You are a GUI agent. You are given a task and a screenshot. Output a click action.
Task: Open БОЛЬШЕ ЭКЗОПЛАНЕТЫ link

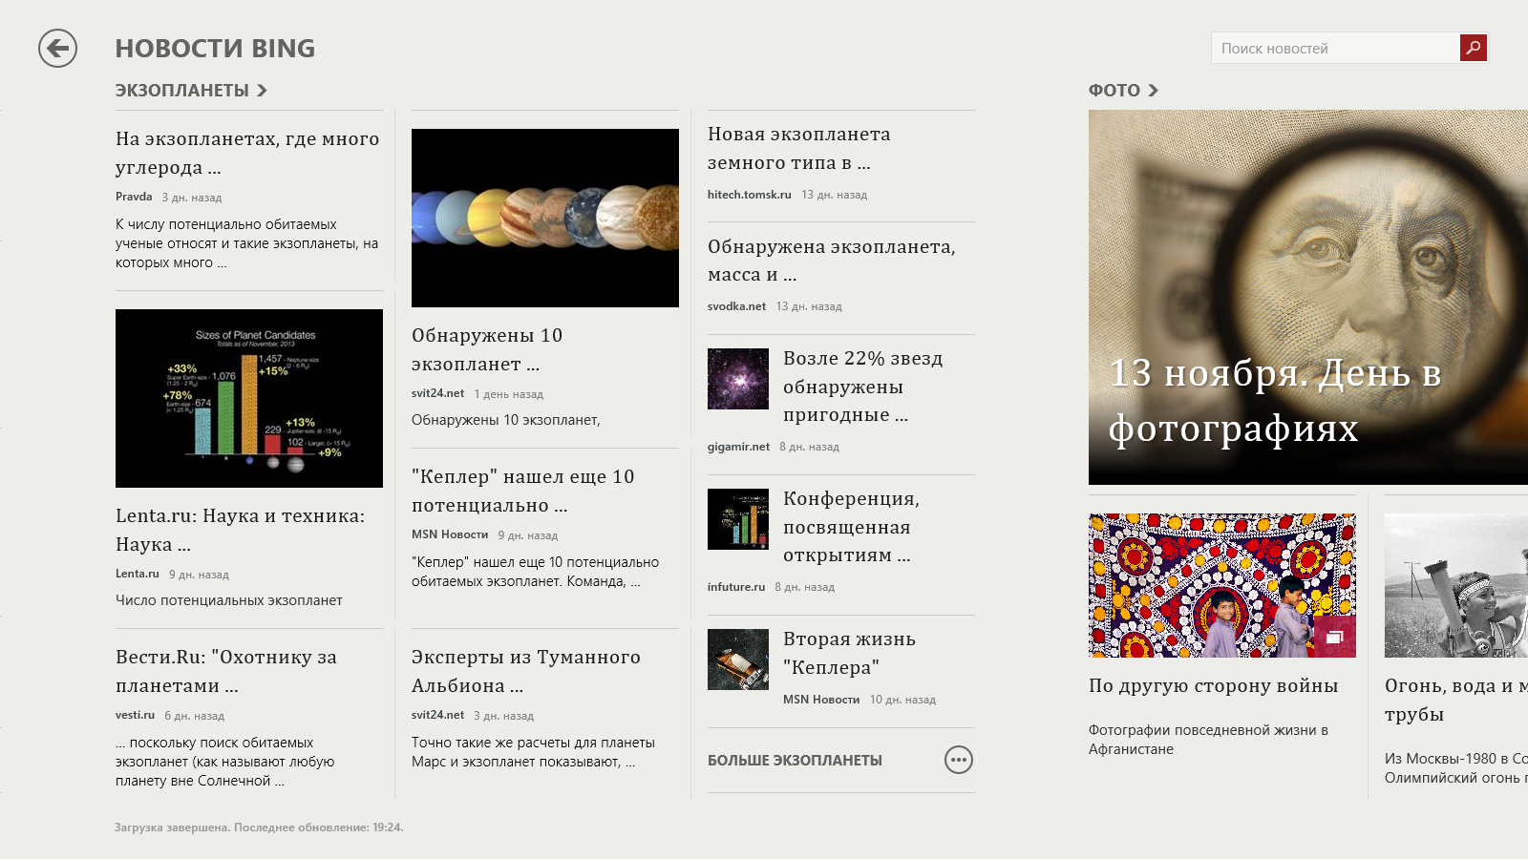(x=795, y=761)
